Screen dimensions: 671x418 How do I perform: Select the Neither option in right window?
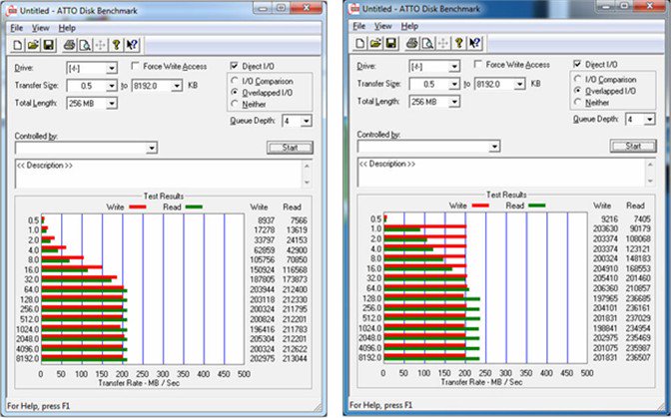(x=578, y=102)
